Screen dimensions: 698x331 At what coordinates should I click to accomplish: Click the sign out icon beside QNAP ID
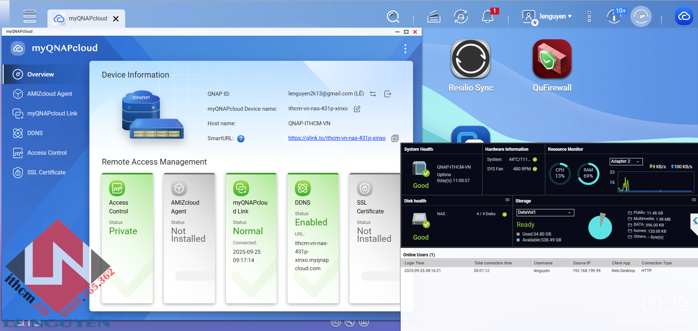(388, 94)
